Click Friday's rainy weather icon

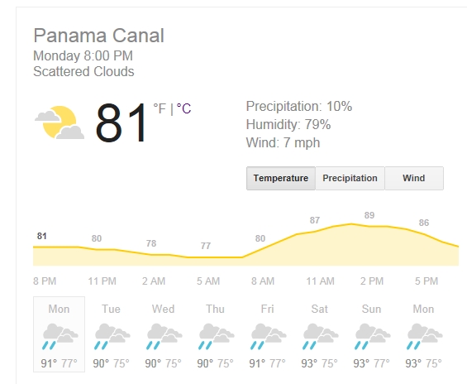point(269,336)
